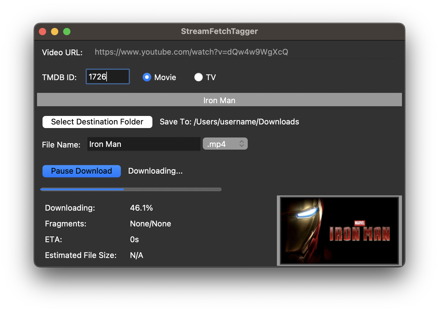This screenshot has height=312, width=439.
Task: Click the File Name label
Action: (61, 145)
